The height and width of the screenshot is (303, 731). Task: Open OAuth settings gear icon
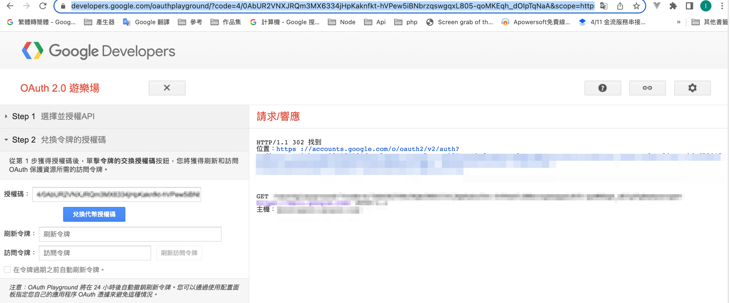point(692,88)
